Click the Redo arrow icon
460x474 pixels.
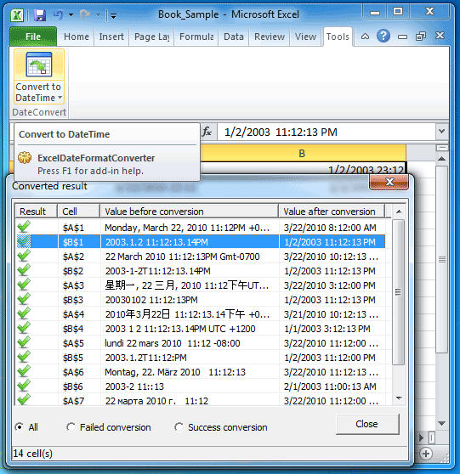tap(85, 14)
